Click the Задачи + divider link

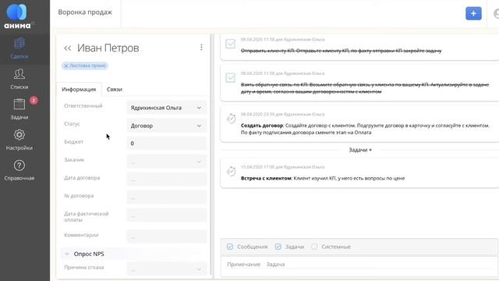360,150
